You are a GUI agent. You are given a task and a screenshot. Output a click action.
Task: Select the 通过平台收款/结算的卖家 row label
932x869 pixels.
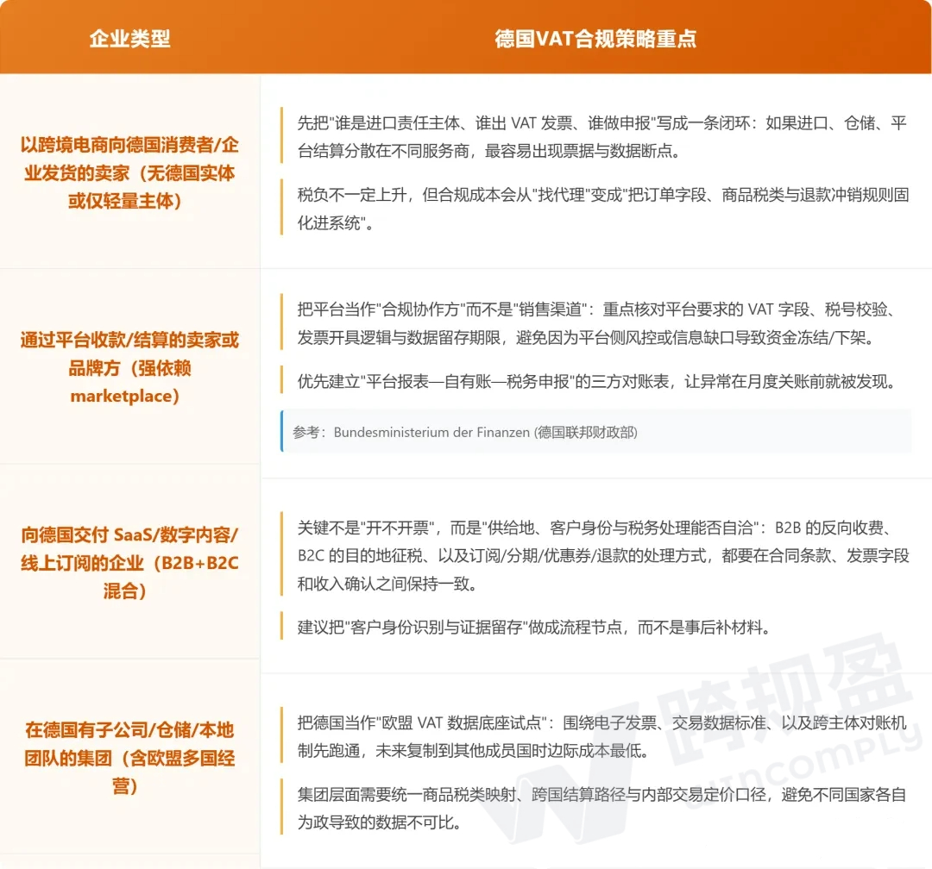tap(129, 368)
